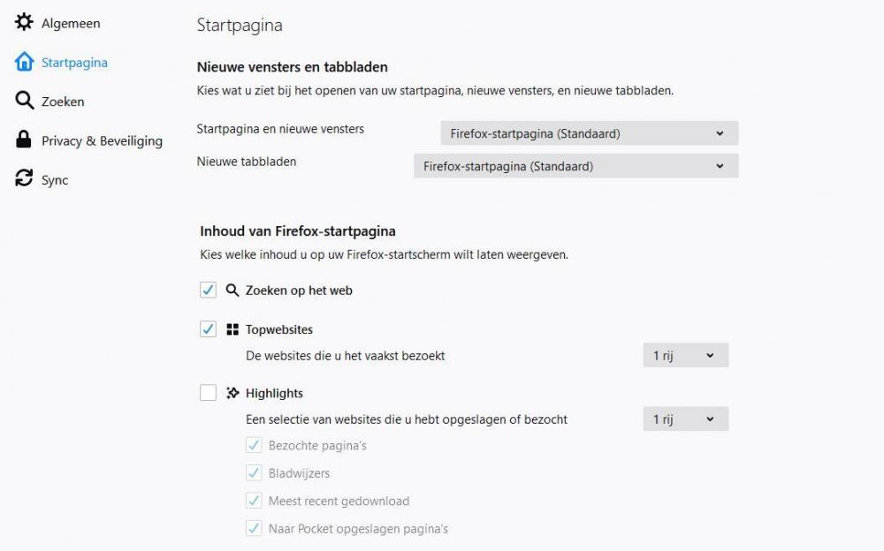Open the Privacy & Beveiliging section
Viewport: 884px width, 551px height.
pos(102,140)
